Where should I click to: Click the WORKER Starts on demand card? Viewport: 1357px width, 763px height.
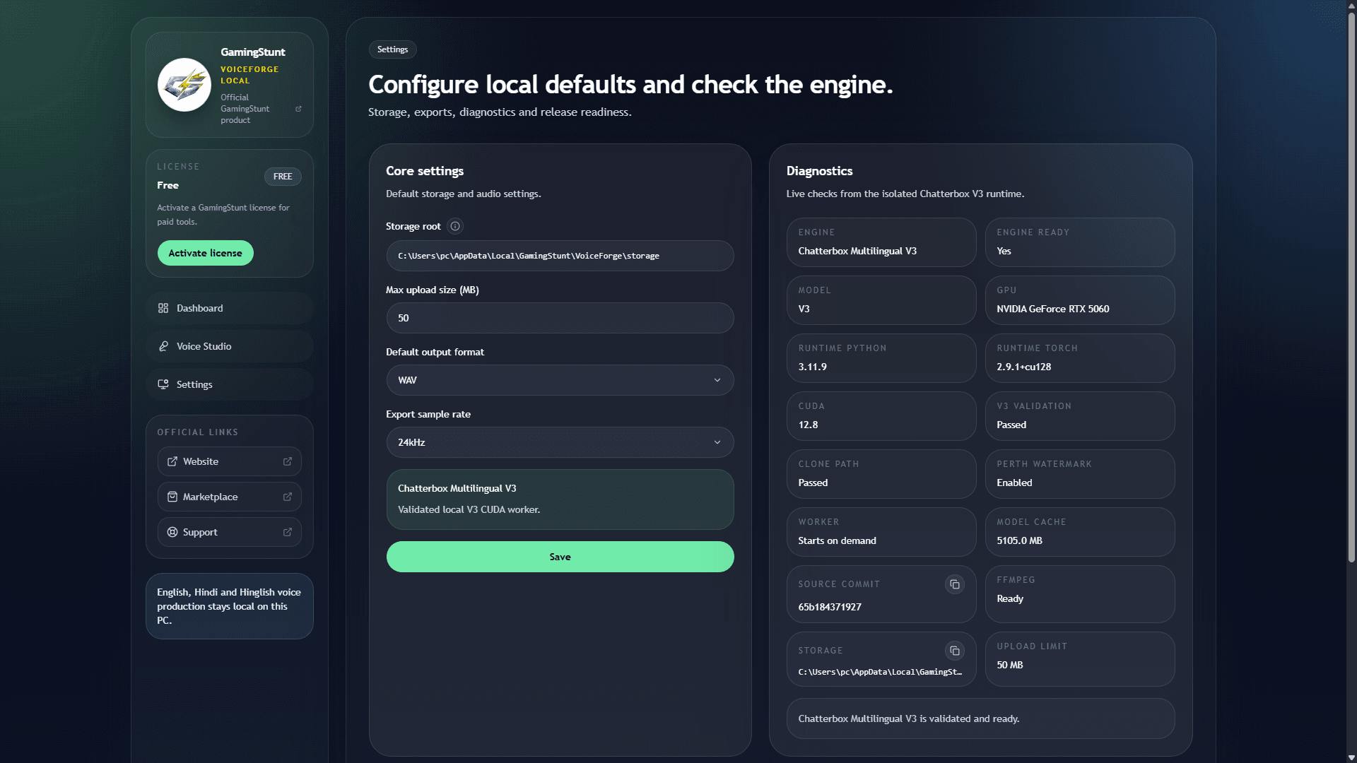pyautogui.click(x=881, y=532)
